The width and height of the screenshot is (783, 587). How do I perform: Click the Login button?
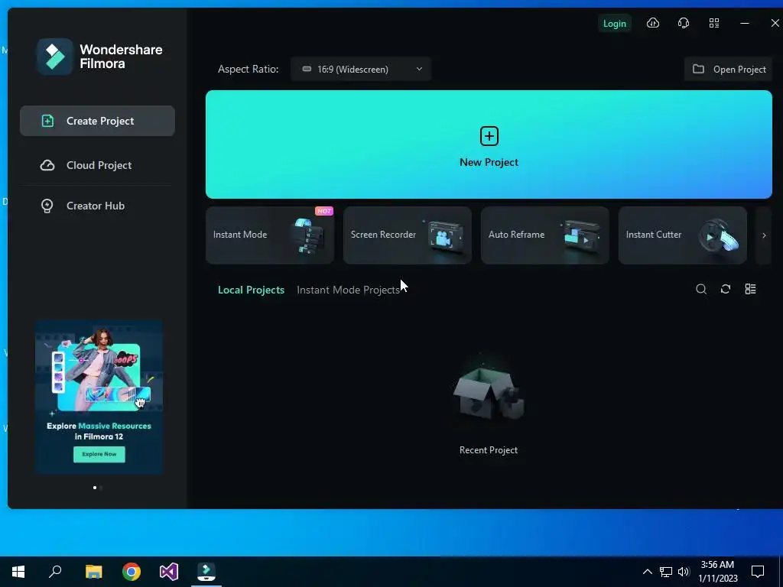click(x=614, y=24)
